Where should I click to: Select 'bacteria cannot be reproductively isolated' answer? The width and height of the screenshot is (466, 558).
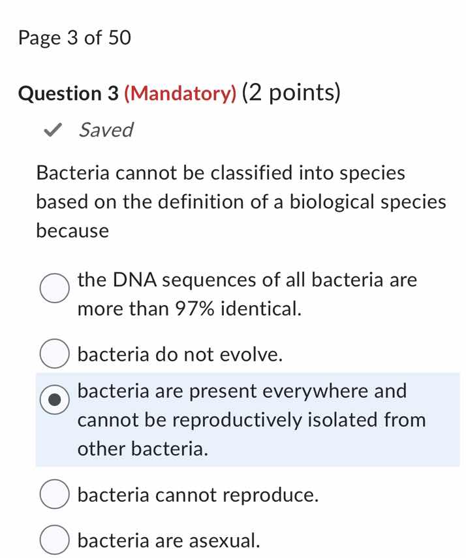click(x=54, y=398)
